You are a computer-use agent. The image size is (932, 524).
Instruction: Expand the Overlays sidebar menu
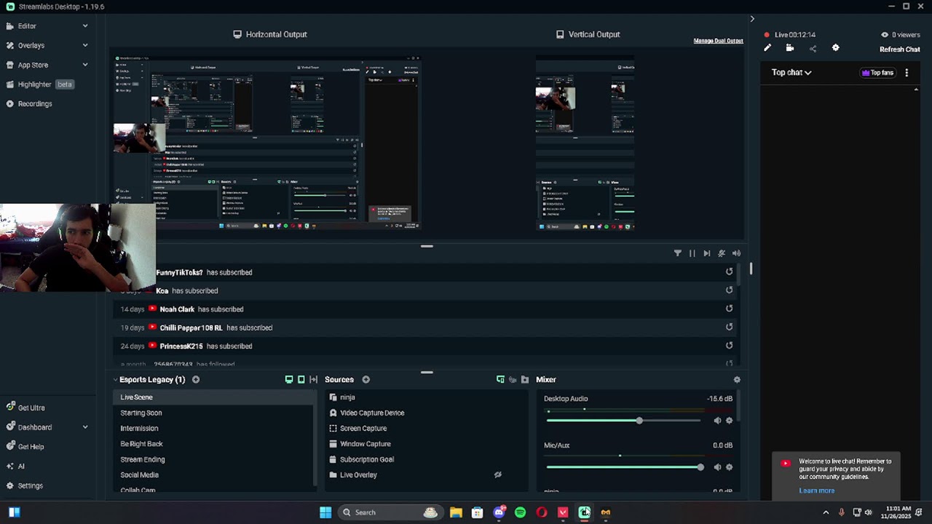[47, 45]
